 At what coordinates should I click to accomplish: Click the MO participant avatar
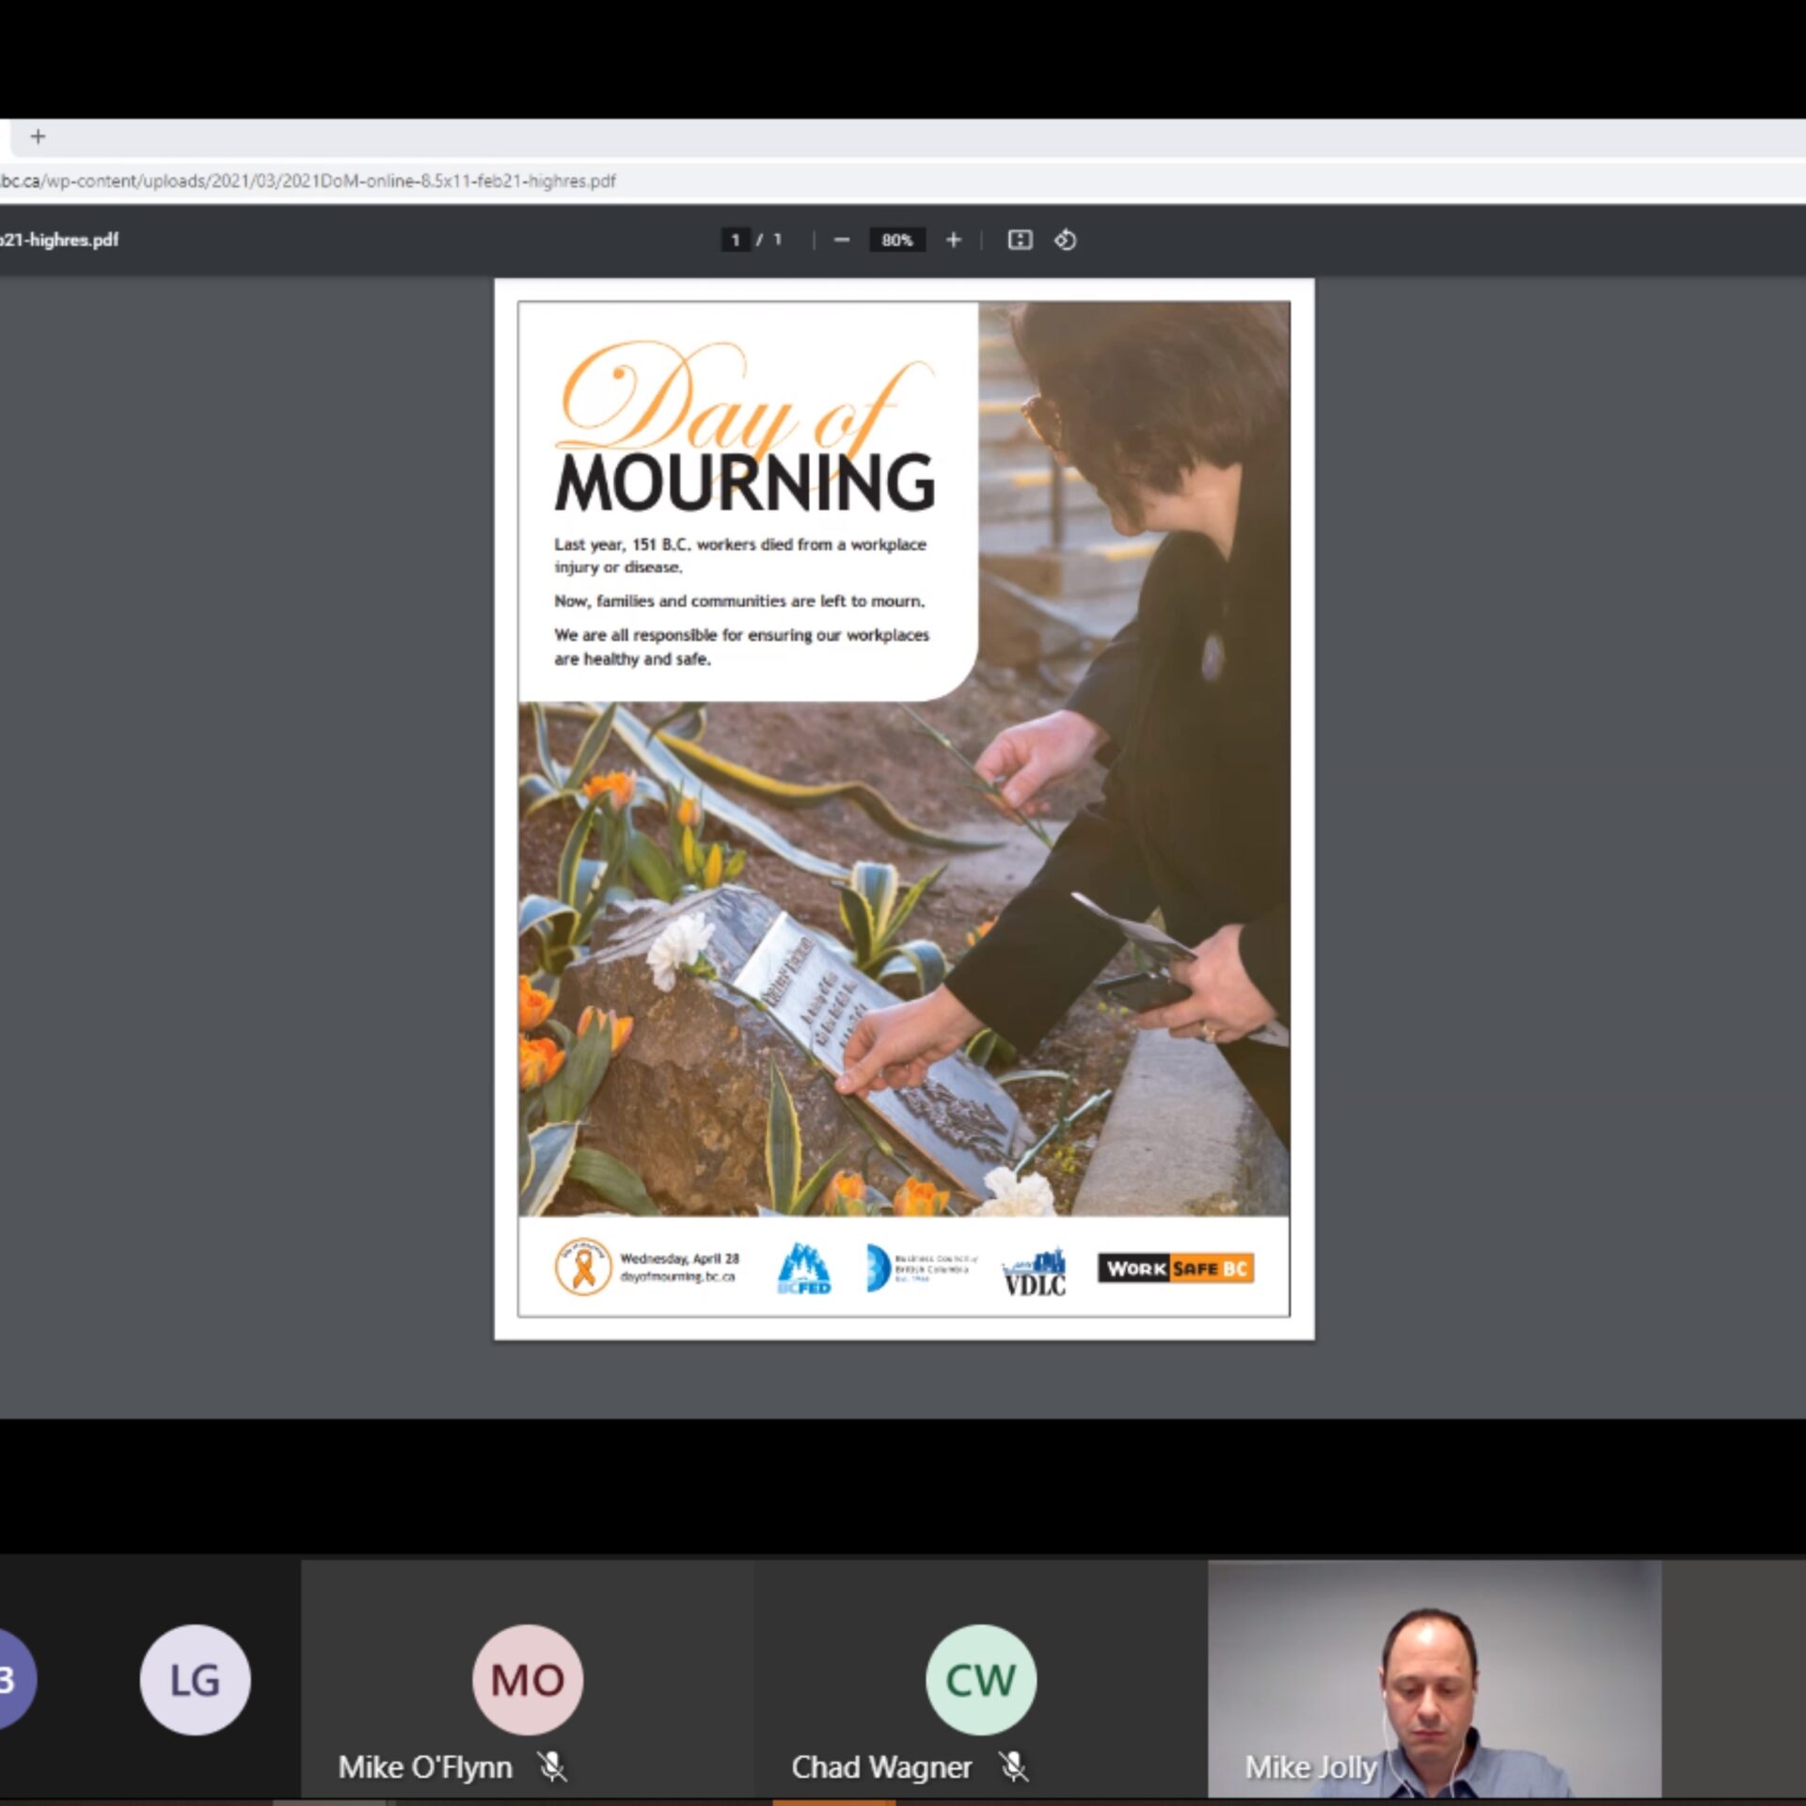point(527,1679)
